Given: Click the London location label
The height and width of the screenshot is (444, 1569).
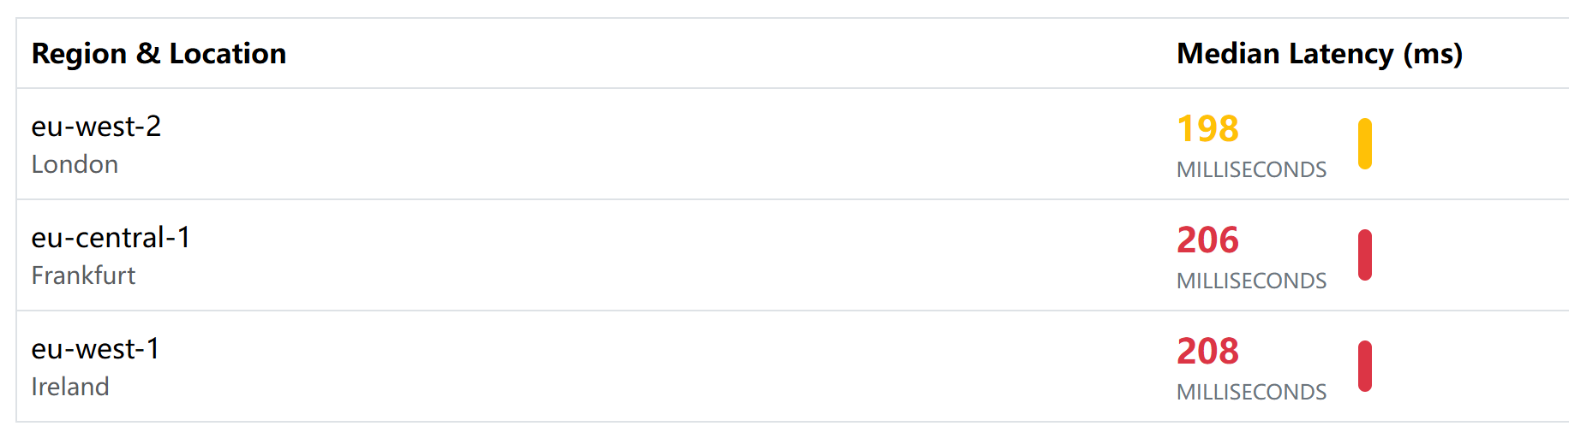Looking at the screenshot, I should pyautogui.click(x=75, y=164).
